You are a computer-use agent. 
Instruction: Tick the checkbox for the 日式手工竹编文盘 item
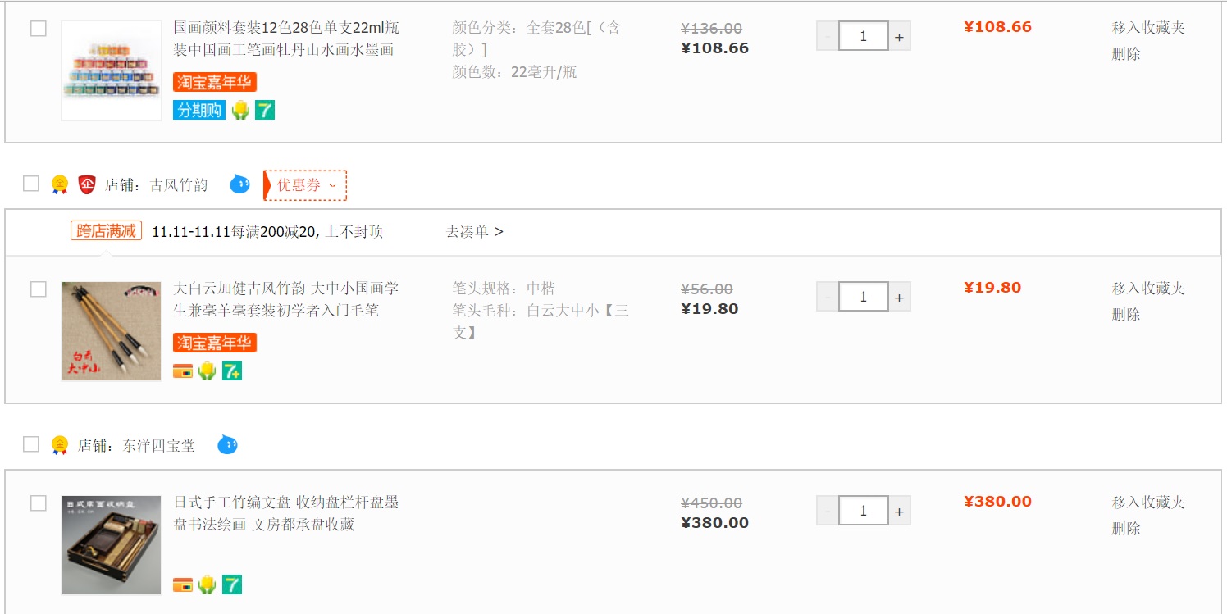pyautogui.click(x=39, y=503)
